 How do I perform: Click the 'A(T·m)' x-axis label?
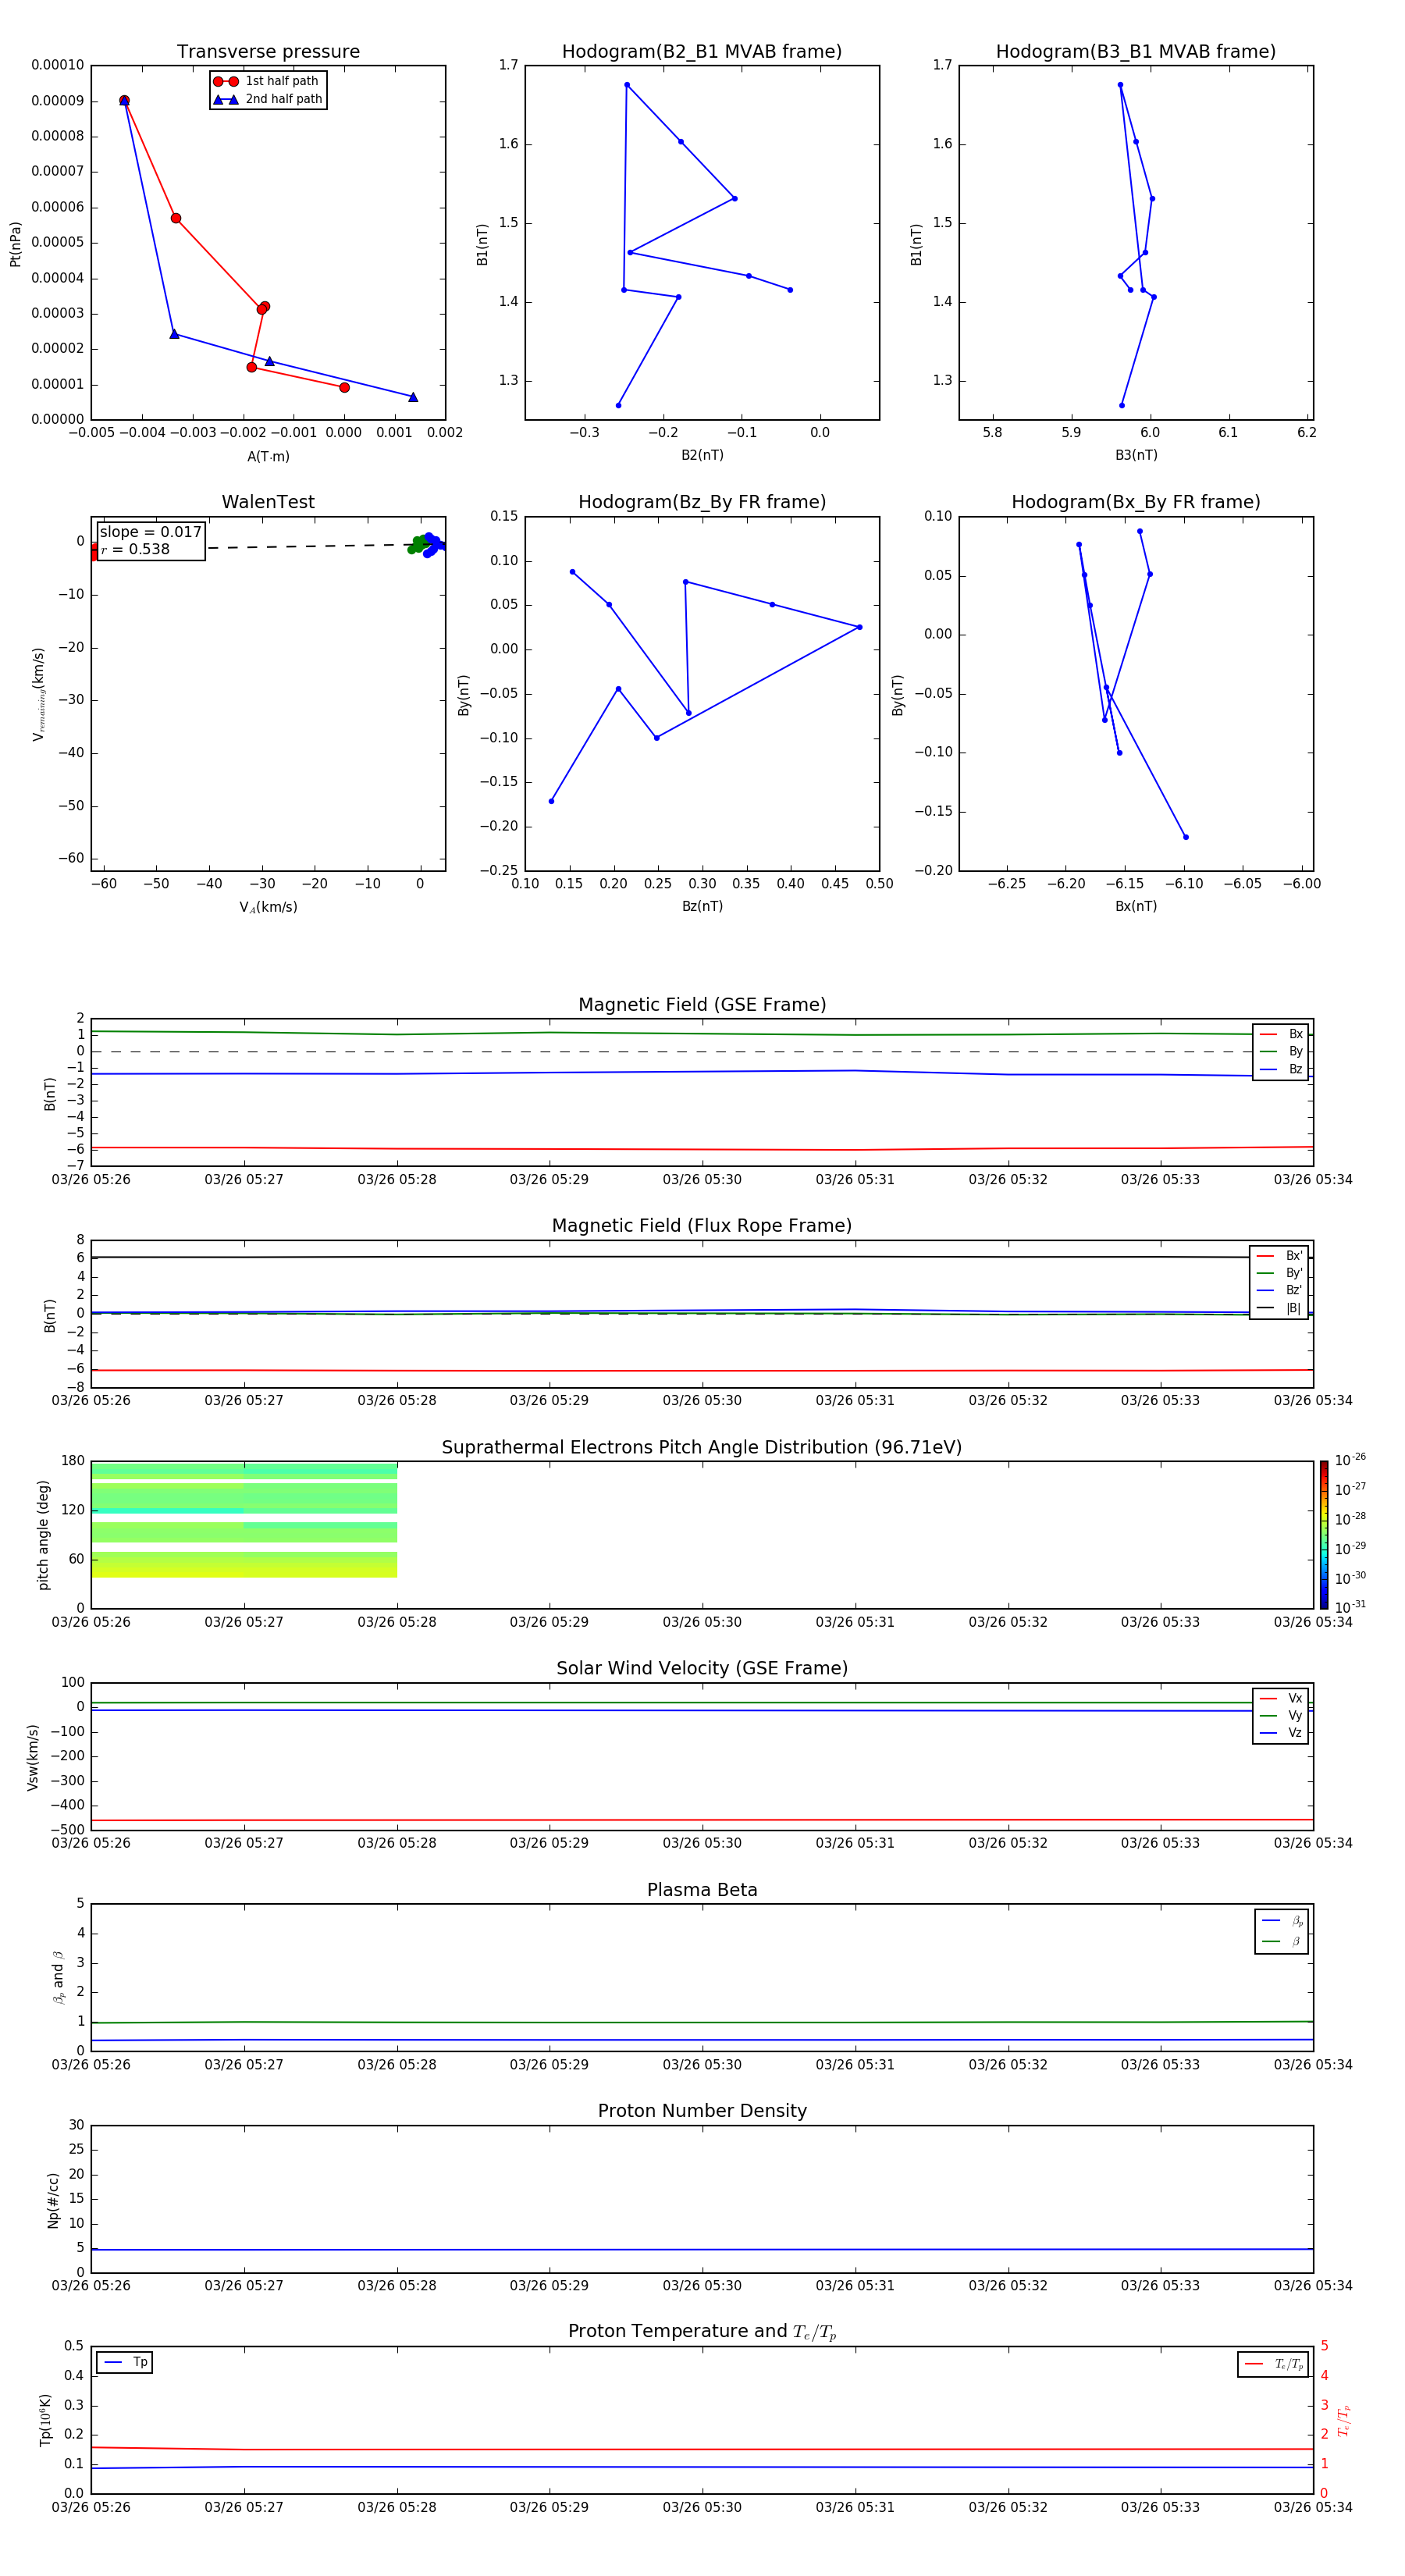[268, 456]
